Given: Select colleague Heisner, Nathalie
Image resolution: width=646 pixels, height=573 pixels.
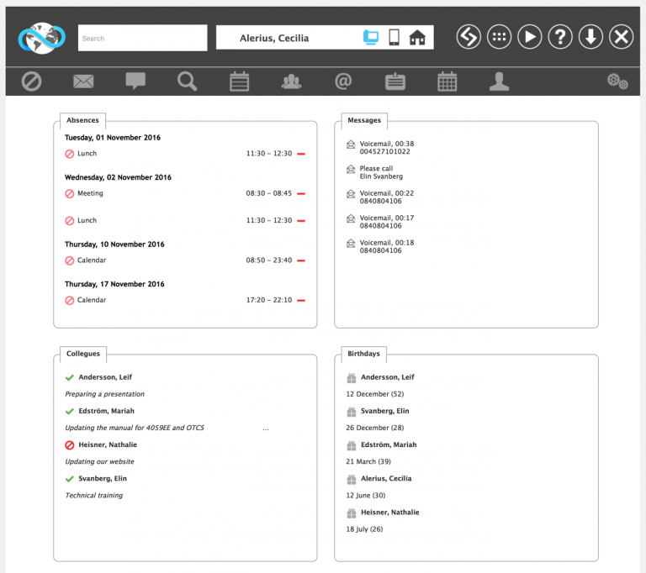Looking at the screenshot, I should tap(108, 444).
